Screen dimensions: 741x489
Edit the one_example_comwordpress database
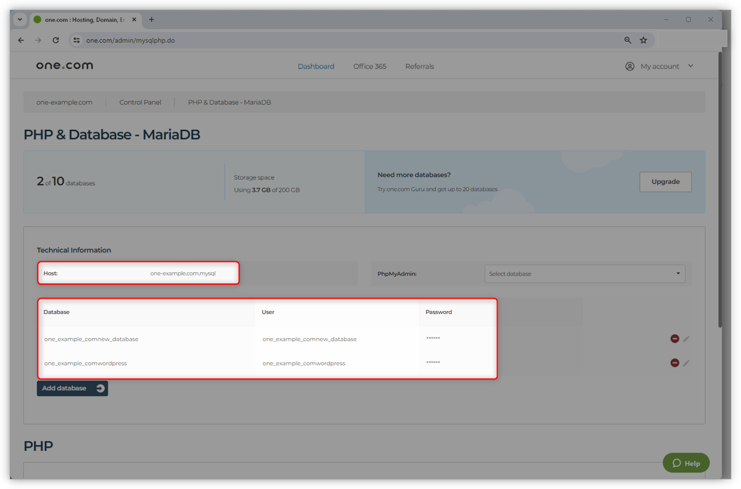(x=686, y=363)
